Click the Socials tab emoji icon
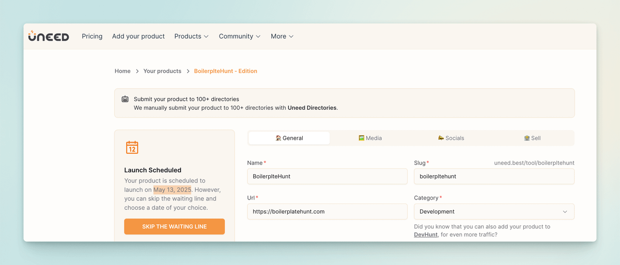620x265 pixels. pyautogui.click(x=441, y=138)
